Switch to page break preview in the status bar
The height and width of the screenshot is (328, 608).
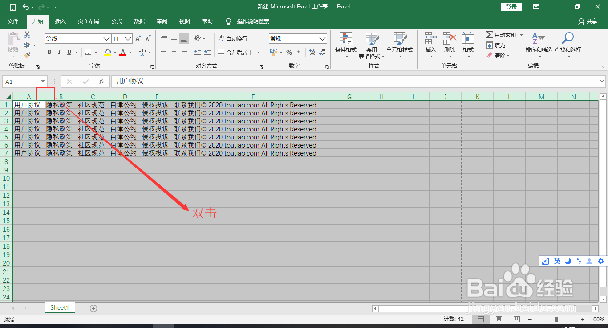(517, 320)
